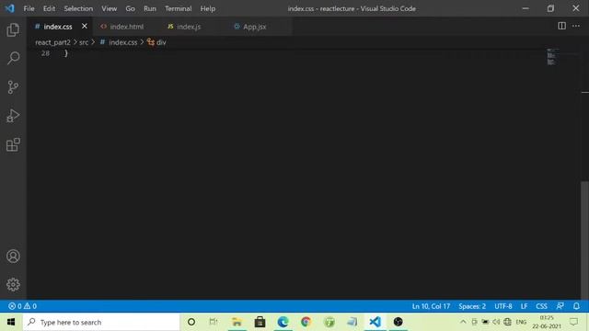This screenshot has height=331, width=589.
Task: Click the div symbol in breadcrumb
Action: click(157, 42)
